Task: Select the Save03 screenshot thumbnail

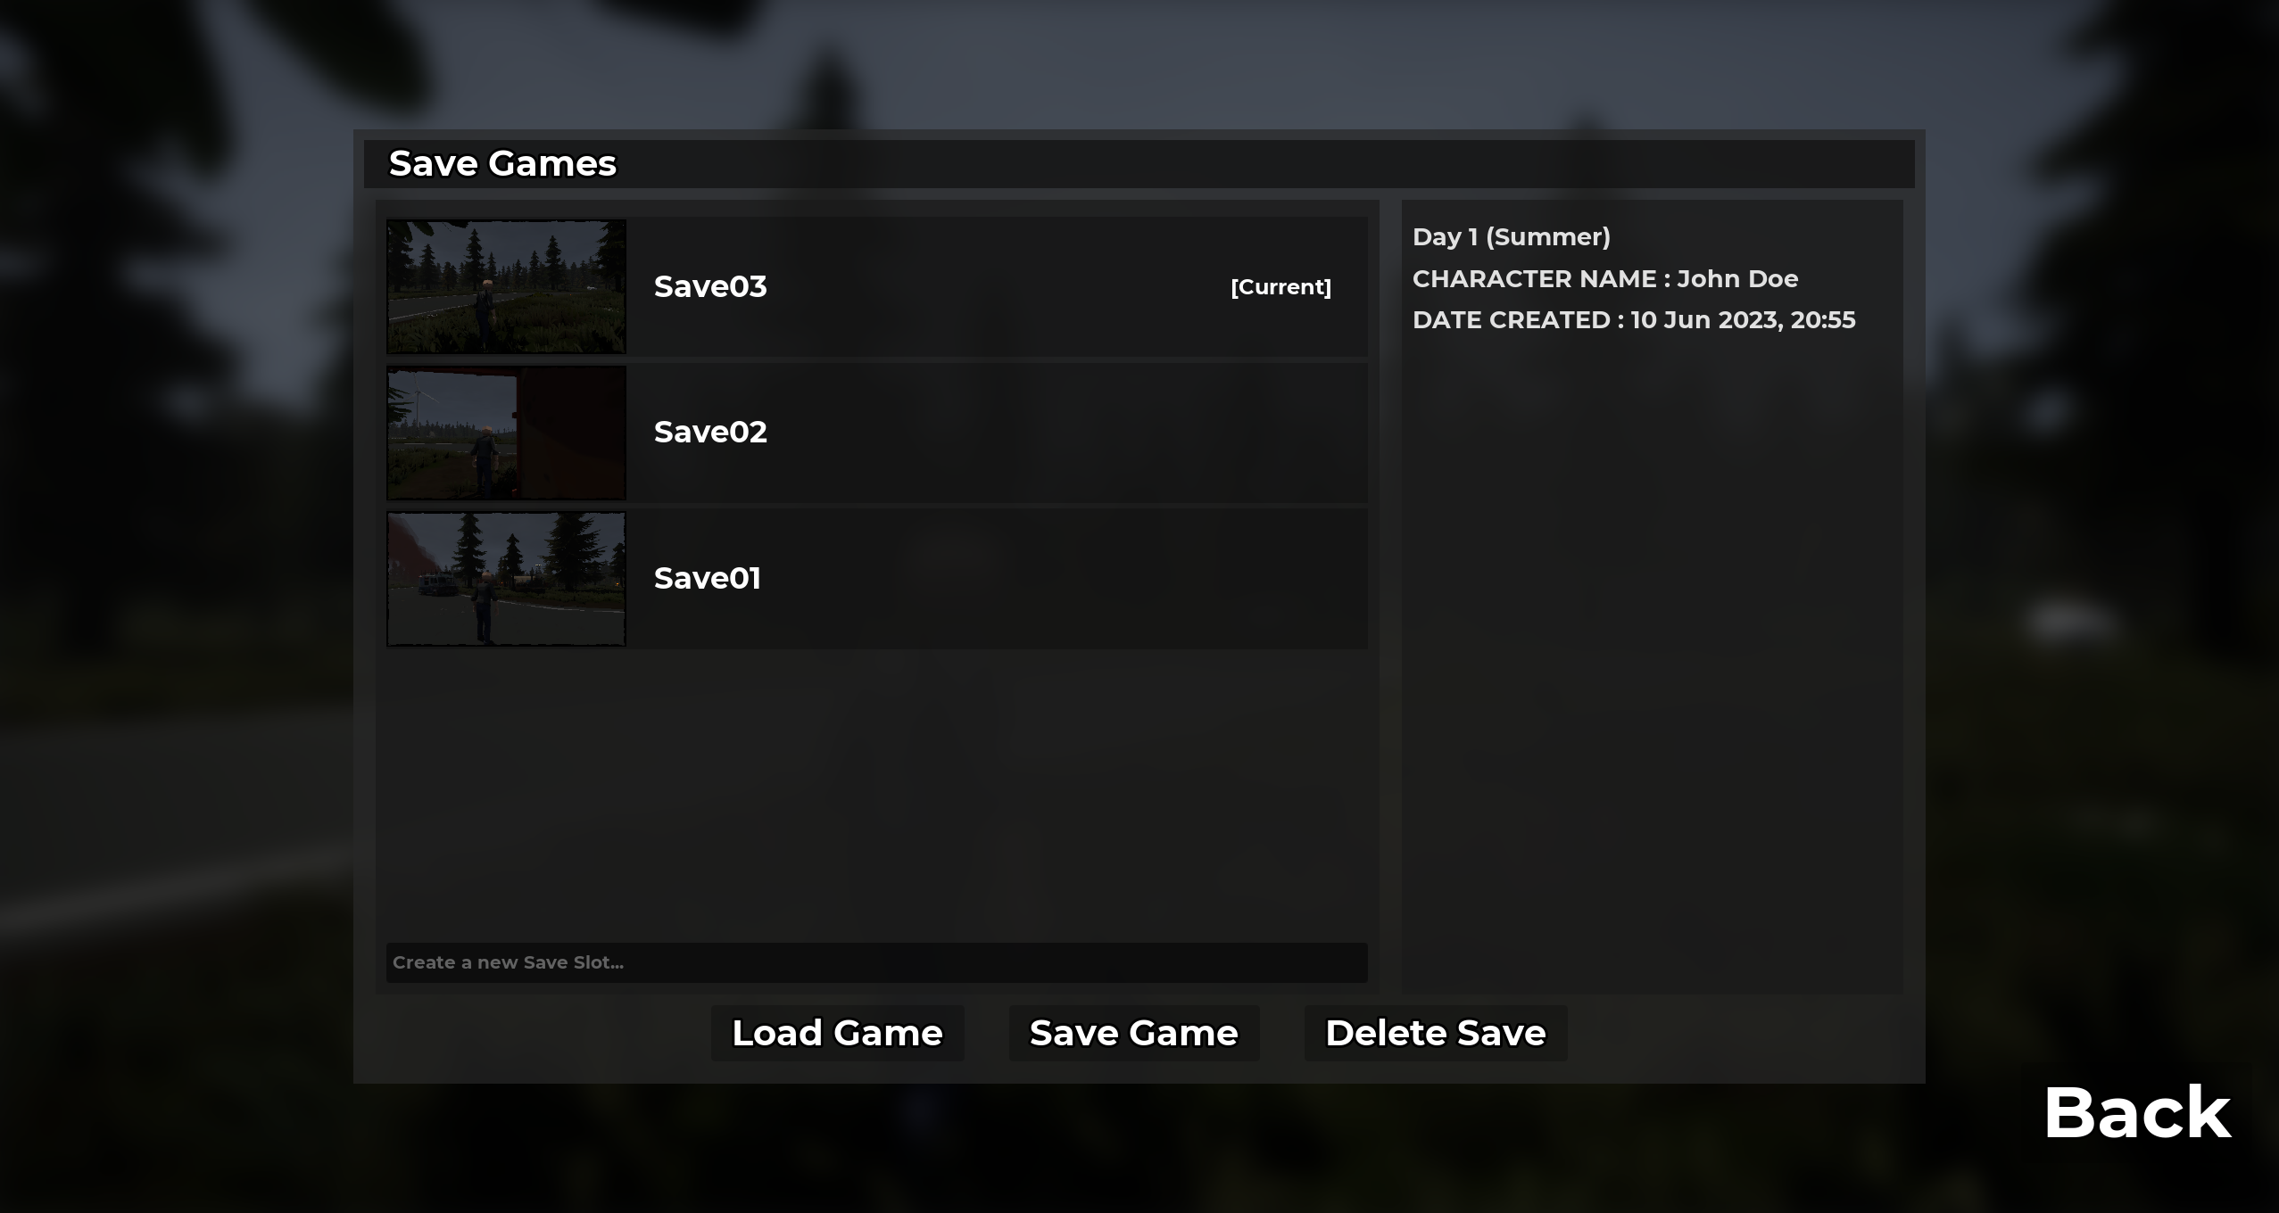Action: (x=506, y=287)
